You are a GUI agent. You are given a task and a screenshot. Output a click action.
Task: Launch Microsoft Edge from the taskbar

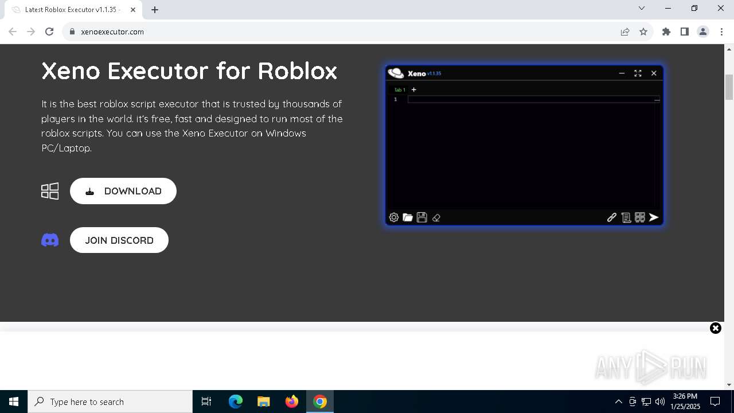tap(236, 402)
